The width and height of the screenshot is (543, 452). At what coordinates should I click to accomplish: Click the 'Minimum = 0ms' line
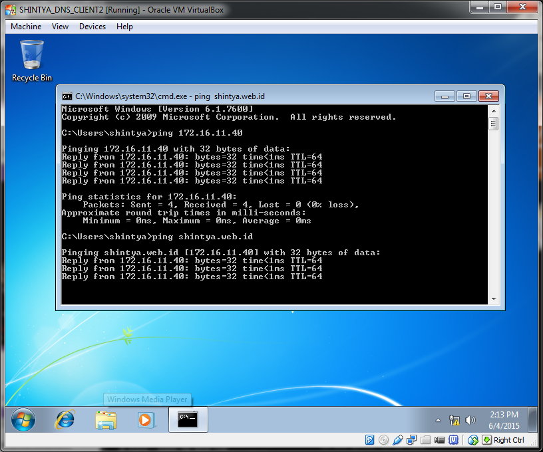coord(197,221)
